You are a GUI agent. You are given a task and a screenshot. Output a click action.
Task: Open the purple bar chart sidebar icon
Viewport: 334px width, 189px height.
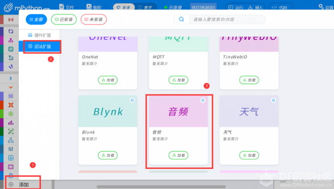[x=11, y=123]
